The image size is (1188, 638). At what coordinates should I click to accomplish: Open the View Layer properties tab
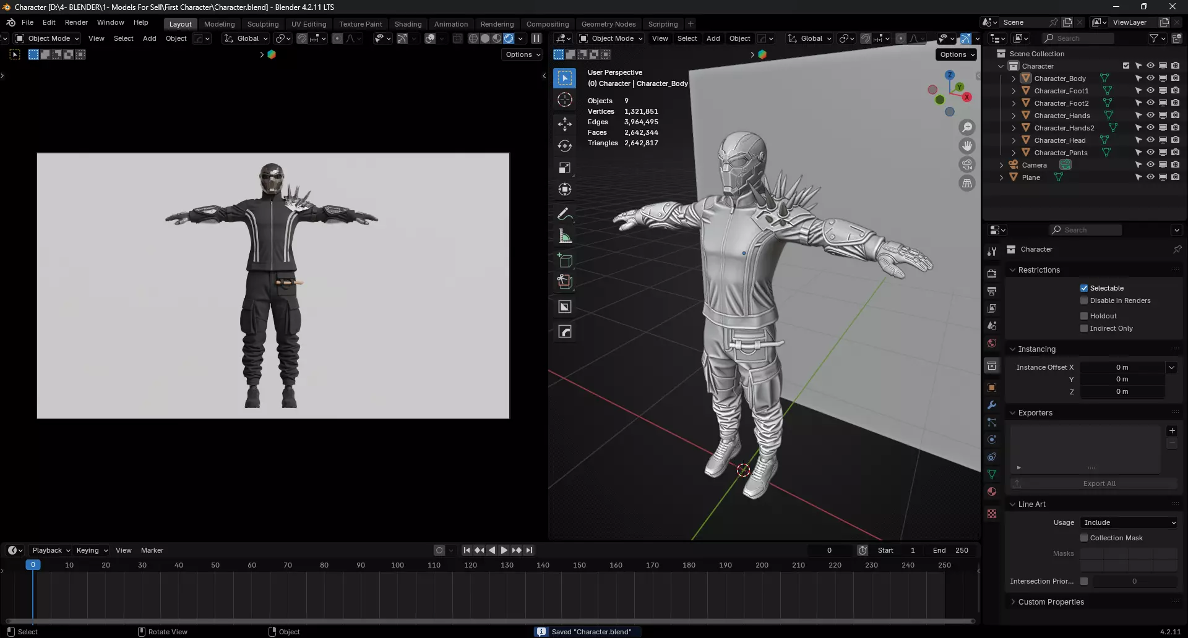(x=992, y=308)
